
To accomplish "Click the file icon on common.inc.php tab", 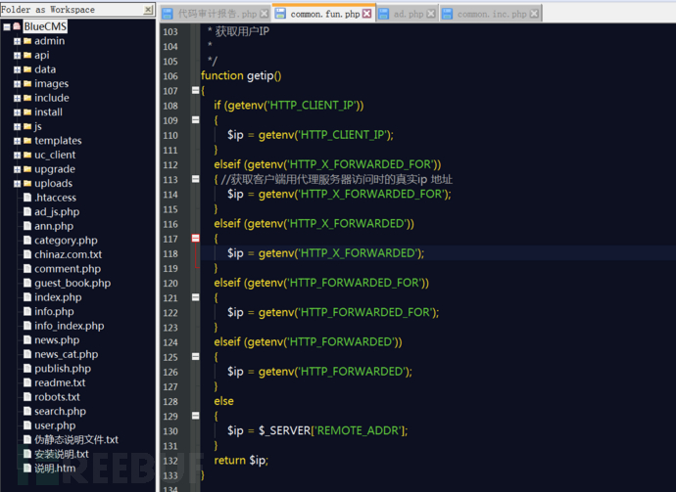I will (x=448, y=15).
